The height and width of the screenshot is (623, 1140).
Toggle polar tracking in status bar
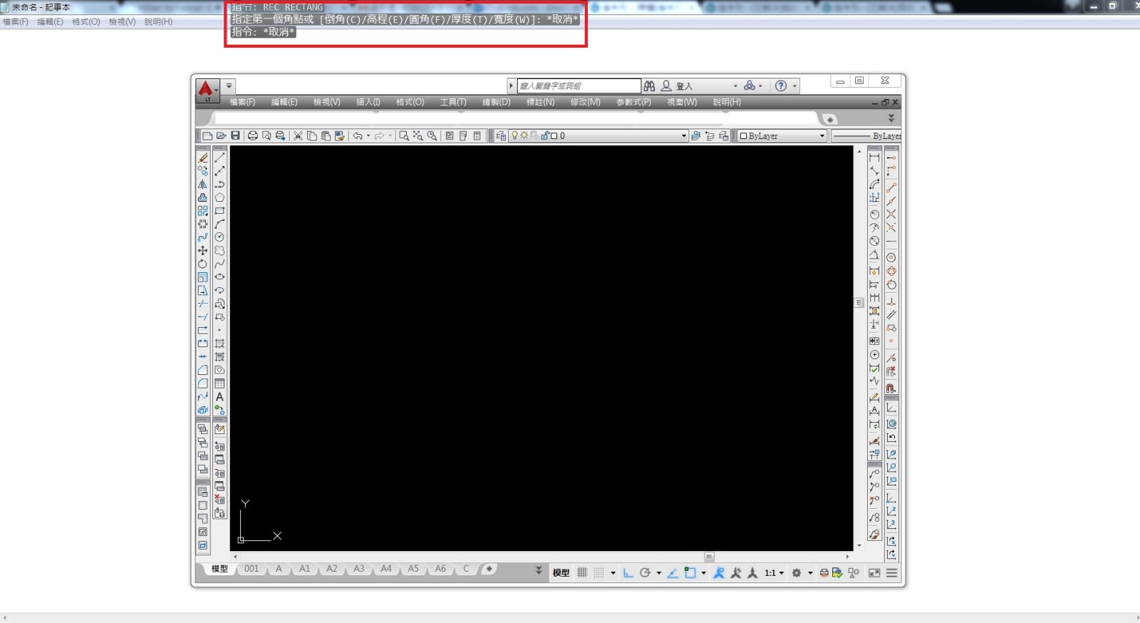click(x=645, y=572)
